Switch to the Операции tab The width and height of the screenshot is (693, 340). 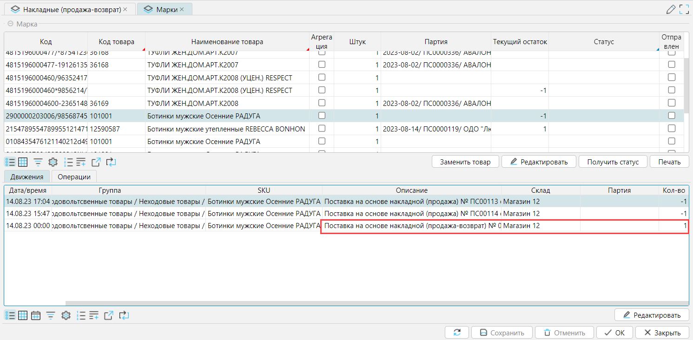tap(74, 177)
